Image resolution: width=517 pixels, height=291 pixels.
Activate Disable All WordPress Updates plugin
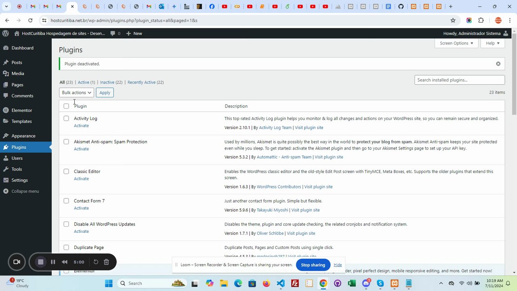point(81,231)
